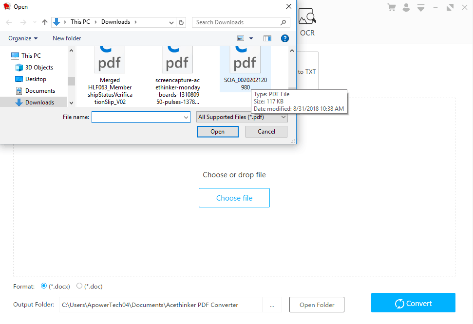Open the Acethinker dropdown menu icon
The height and width of the screenshot is (324, 473).
point(421,8)
